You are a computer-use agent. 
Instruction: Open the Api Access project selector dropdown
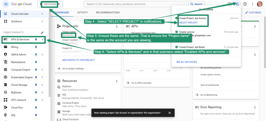[x=51, y=4]
